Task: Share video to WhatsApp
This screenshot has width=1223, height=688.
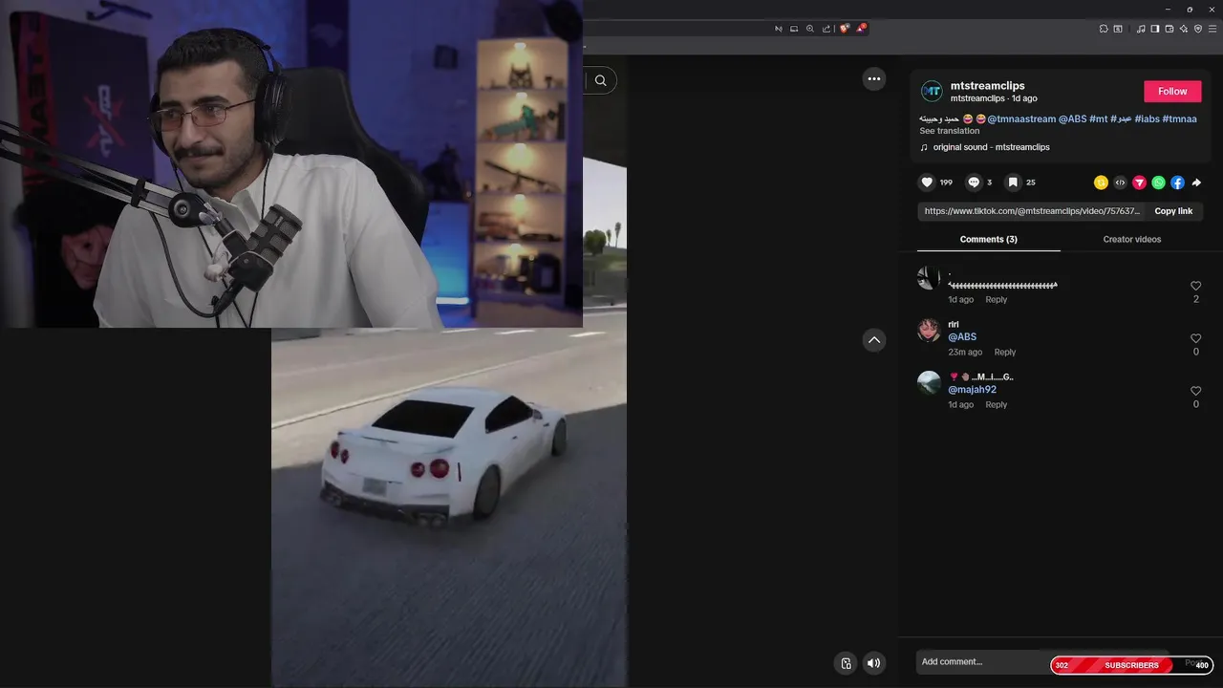Action: point(1158,183)
